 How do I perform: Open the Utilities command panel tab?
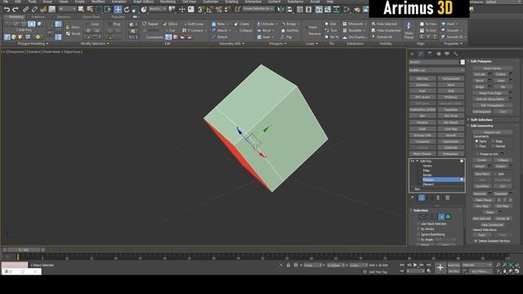[x=456, y=54]
